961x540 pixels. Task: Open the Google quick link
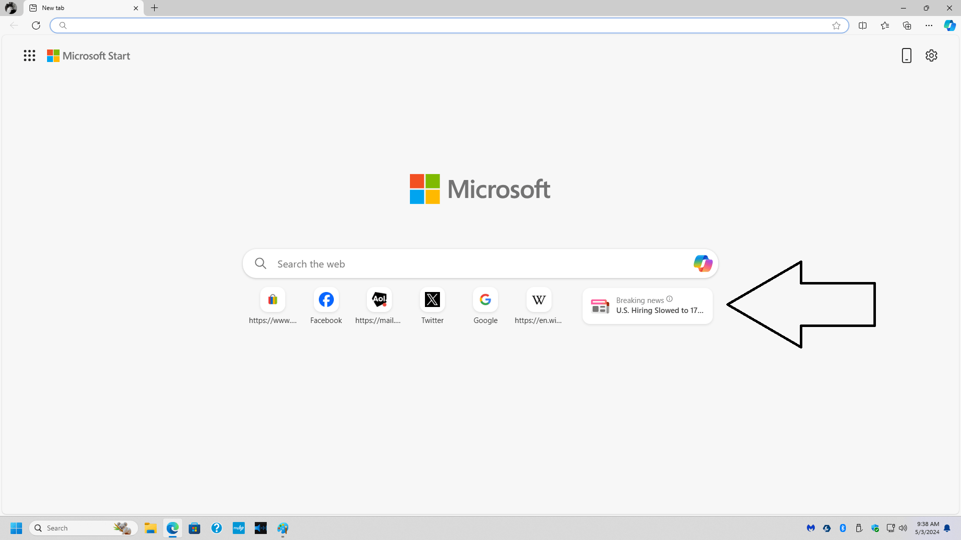coord(485,300)
